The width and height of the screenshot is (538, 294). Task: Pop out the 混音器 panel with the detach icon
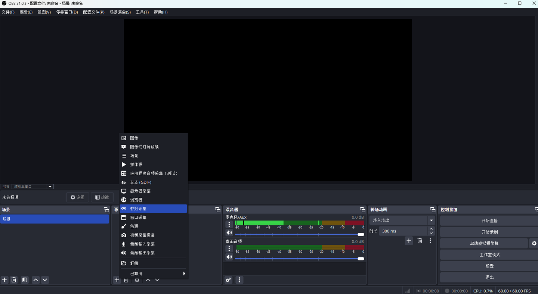[x=362, y=209]
